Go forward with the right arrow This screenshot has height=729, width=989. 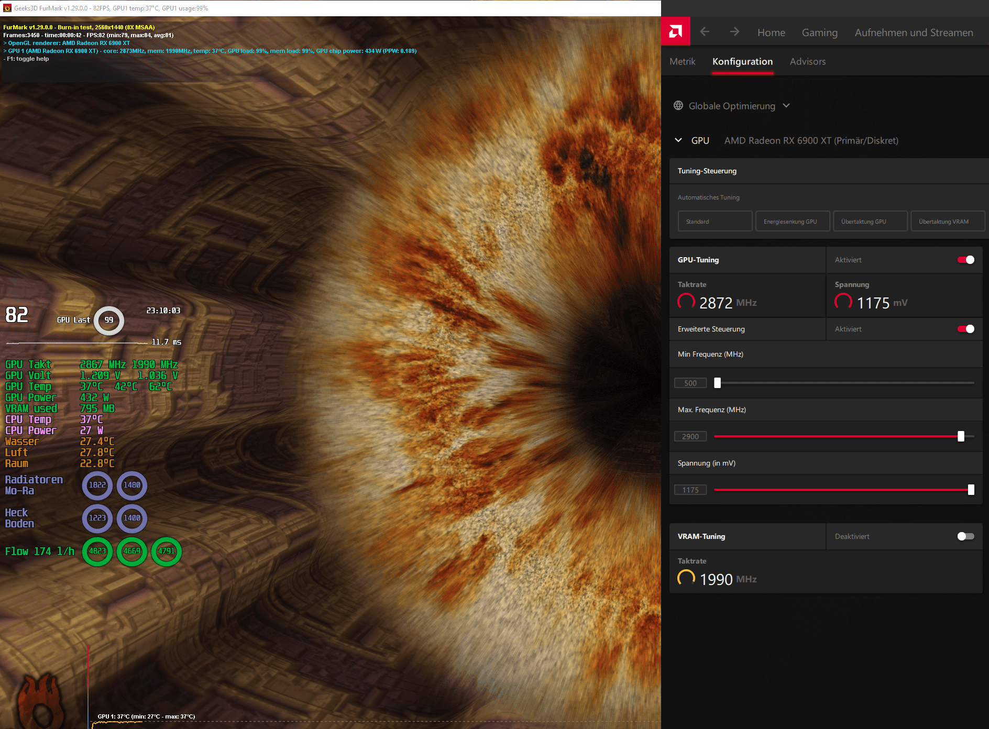(734, 32)
